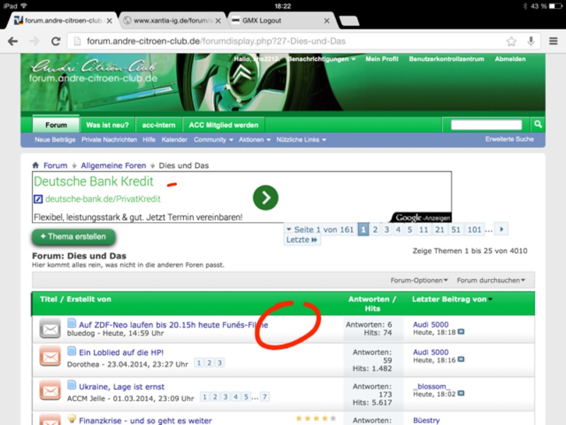This screenshot has height=425, width=566.
Task: Click the forum search magnifier icon
Action: tap(538, 125)
